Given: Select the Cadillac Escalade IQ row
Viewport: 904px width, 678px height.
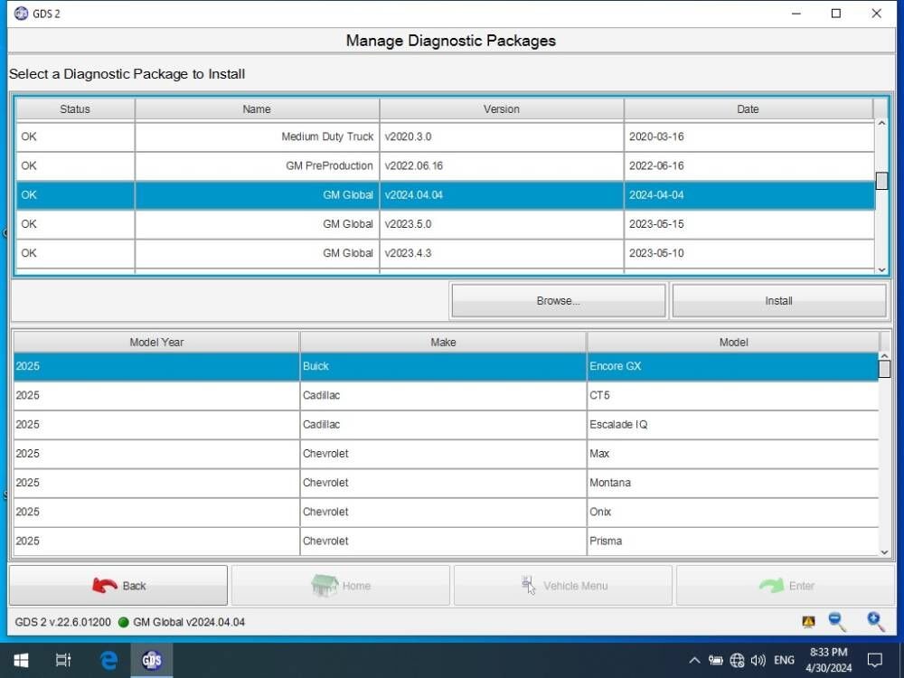Looking at the screenshot, I should [x=446, y=424].
